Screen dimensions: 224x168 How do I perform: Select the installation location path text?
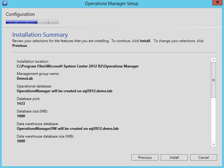78,66
